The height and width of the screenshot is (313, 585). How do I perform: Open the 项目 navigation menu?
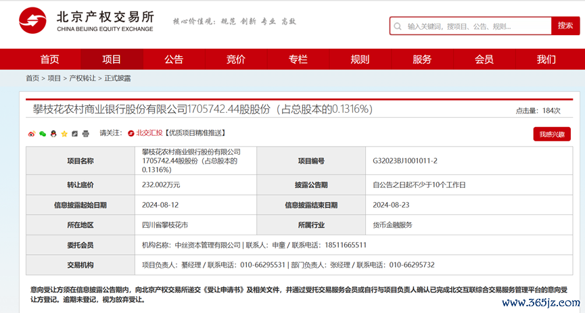[112, 59]
